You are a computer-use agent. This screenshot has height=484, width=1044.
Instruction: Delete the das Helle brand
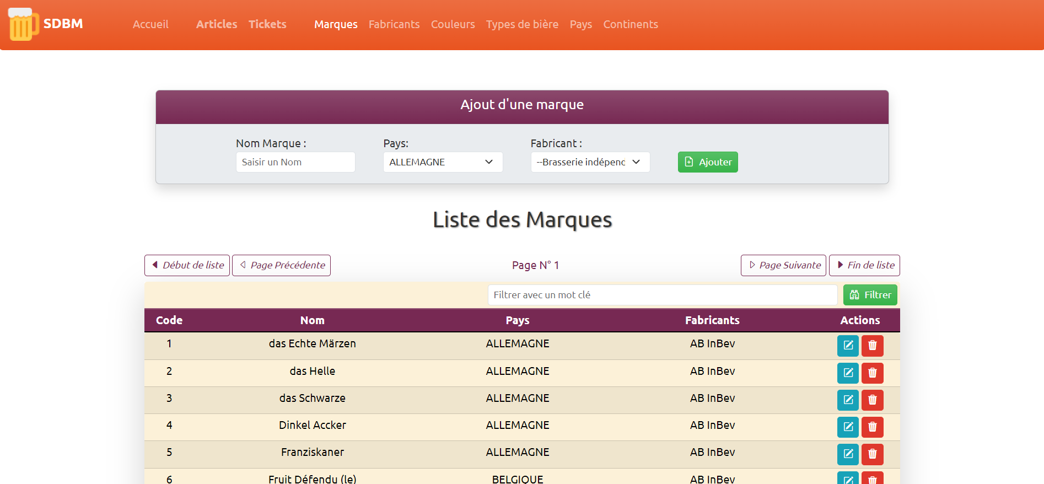click(872, 373)
